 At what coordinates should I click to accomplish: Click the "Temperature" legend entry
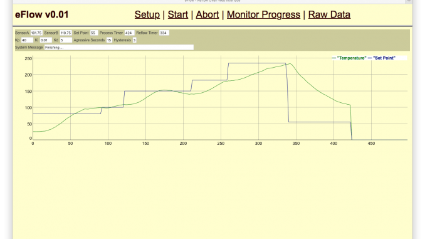[349, 58]
